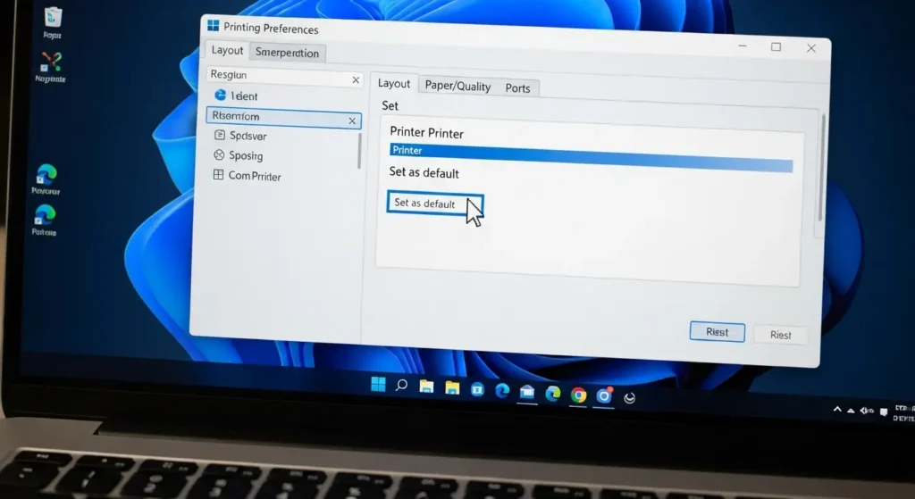This screenshot has height=499, width=915.
Task: Click the 'Set as default' label above the button
Action: pos(424,172)
